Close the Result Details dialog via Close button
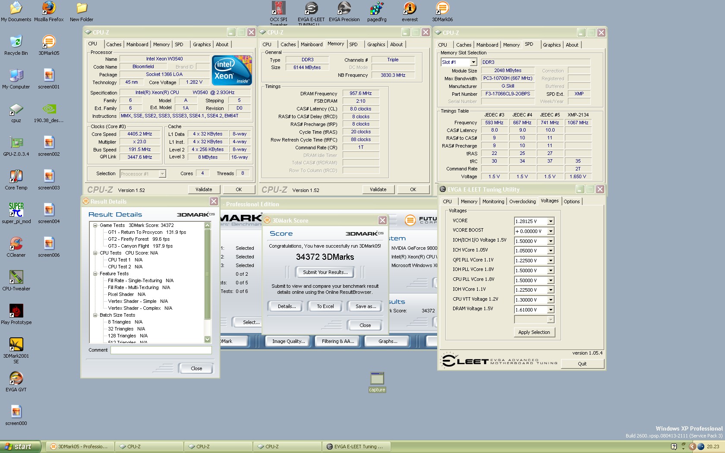725x453 pixels. (x=196, y=368)
